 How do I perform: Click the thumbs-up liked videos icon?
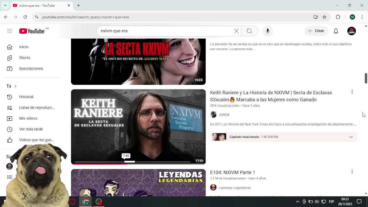(x=9, y=140)
